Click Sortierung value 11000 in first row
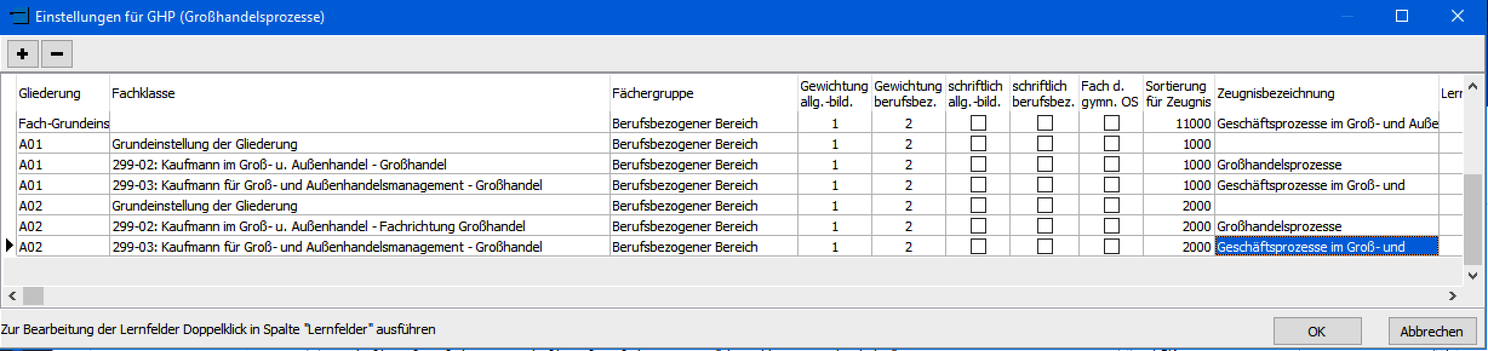 (1192, 123)
